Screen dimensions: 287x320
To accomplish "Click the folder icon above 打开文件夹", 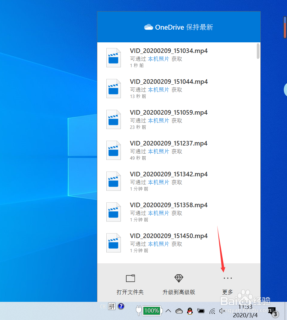I will tap(131, 278).
